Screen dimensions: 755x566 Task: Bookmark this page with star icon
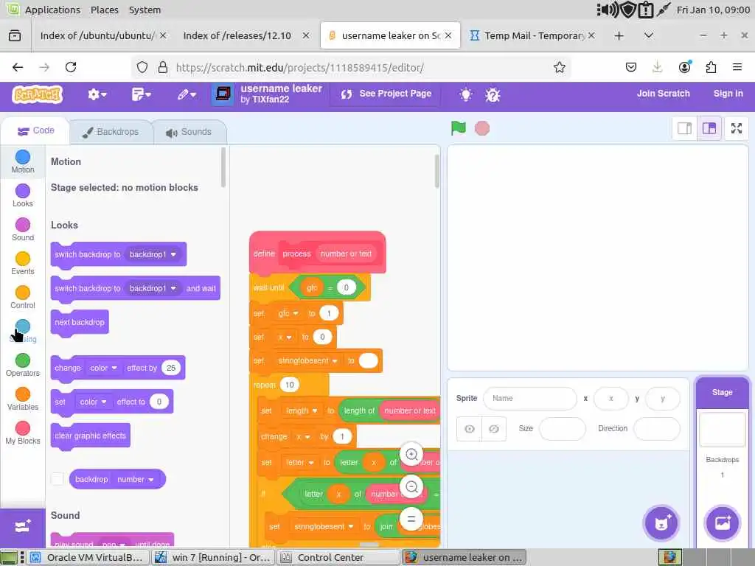pyautogui.click(x=559, y=67)
